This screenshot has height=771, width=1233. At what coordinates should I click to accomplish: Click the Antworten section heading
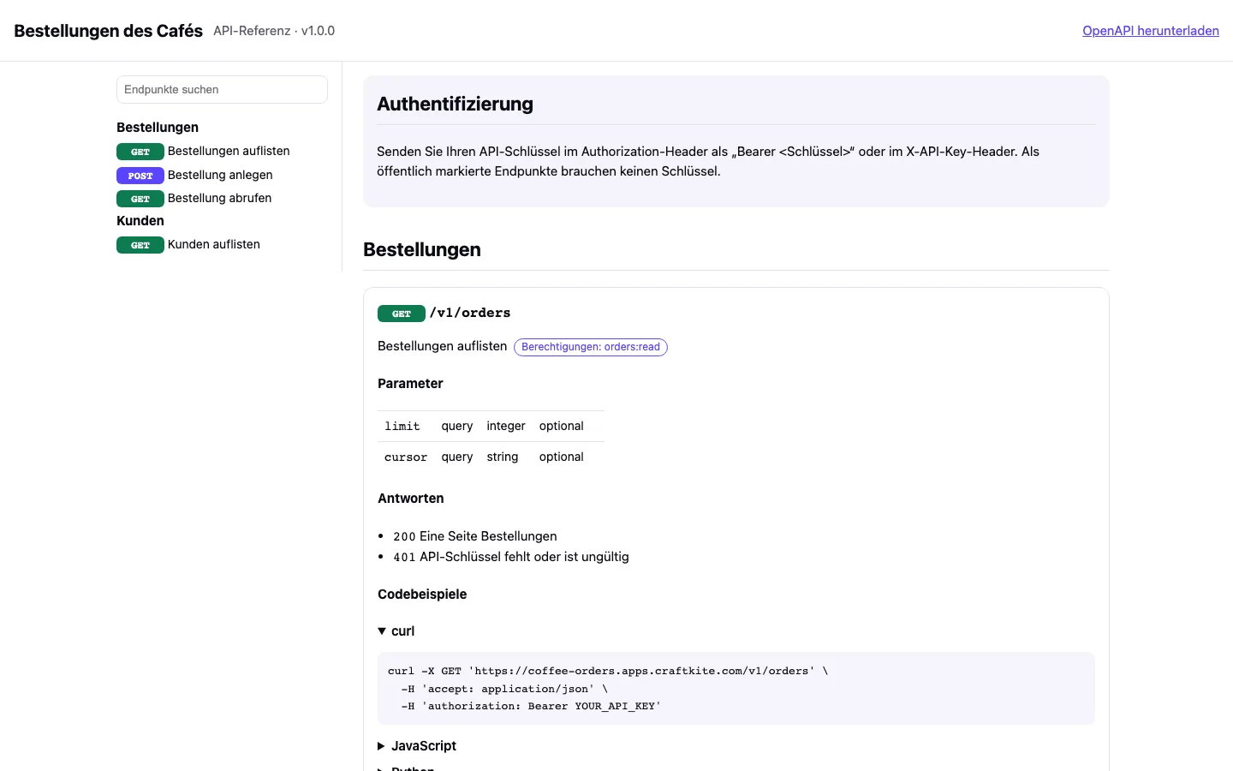pyautogui.click(x=411, y=499)
